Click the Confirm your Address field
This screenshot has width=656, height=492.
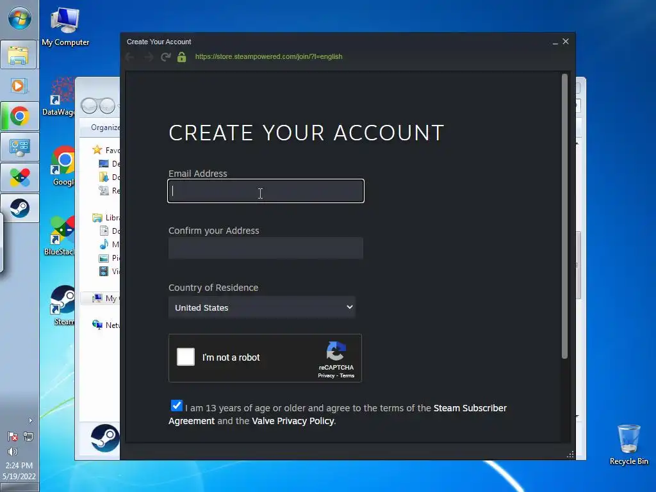click(x=266, y=248)
